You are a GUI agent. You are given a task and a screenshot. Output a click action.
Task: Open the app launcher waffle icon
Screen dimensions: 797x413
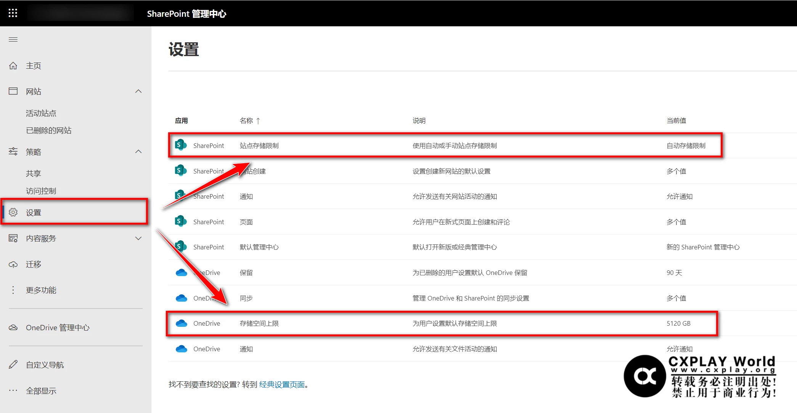click(13, 13)
